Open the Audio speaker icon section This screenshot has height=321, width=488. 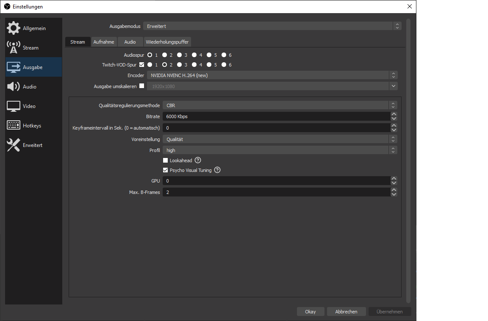click(x=14, y=86)
